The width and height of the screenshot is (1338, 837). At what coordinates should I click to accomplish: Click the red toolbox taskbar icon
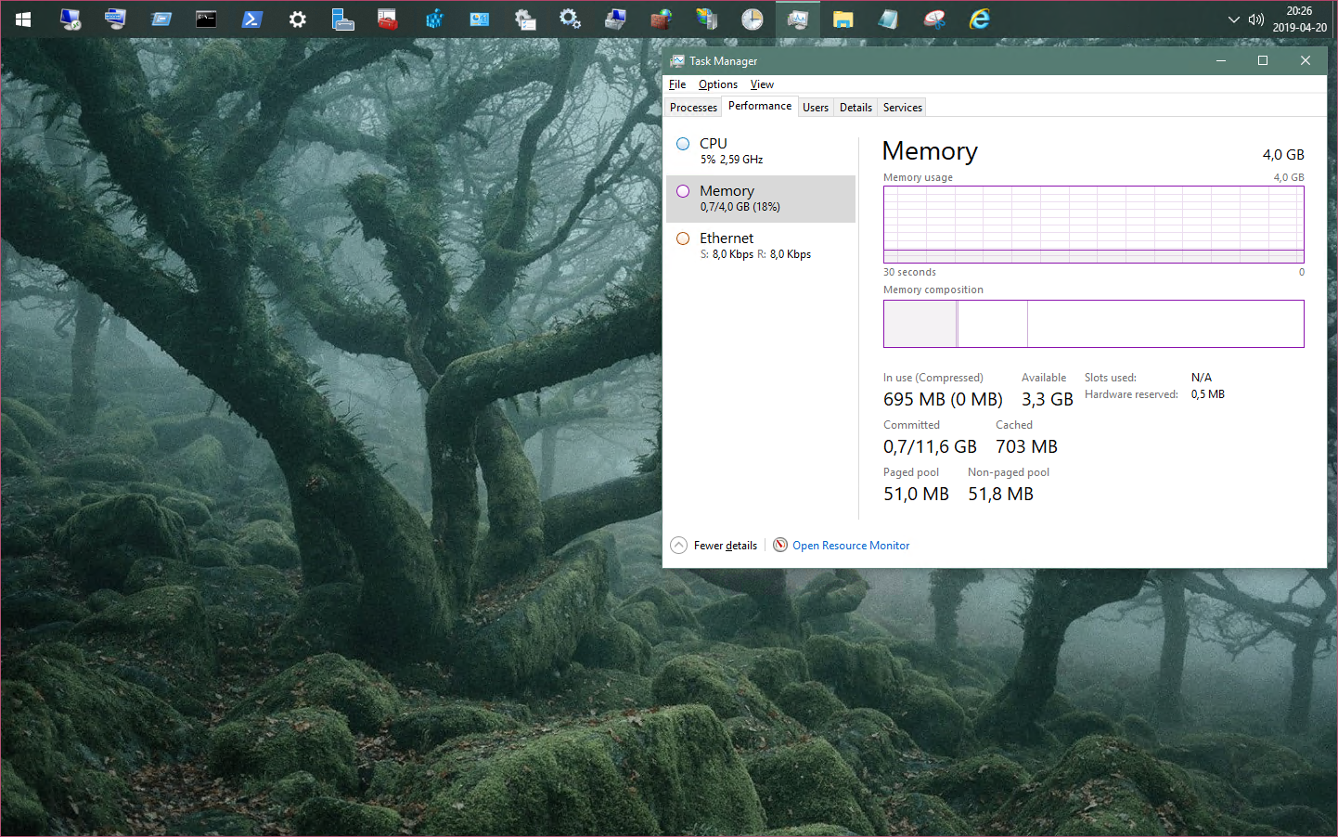(x=388, y=19)
